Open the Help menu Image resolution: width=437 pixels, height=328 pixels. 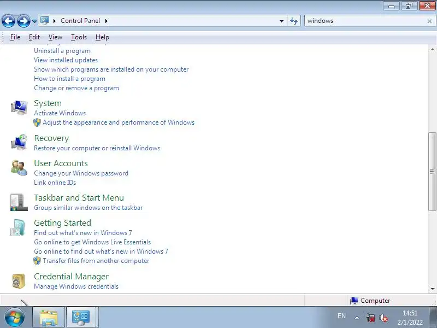pyautogui.click(x=102, y=37)
